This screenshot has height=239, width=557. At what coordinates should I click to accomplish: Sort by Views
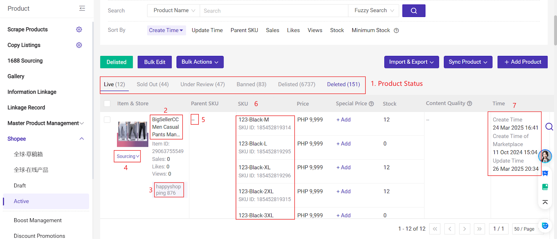coord(315,31)
